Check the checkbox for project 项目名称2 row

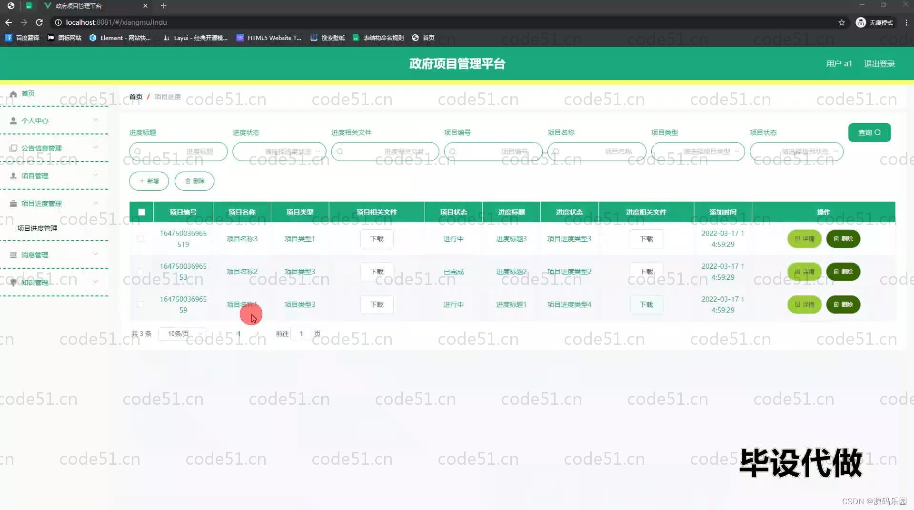coord(141,272)
